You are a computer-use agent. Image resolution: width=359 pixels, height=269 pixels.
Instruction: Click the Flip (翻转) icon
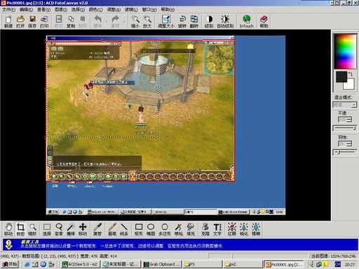[194, 21]
